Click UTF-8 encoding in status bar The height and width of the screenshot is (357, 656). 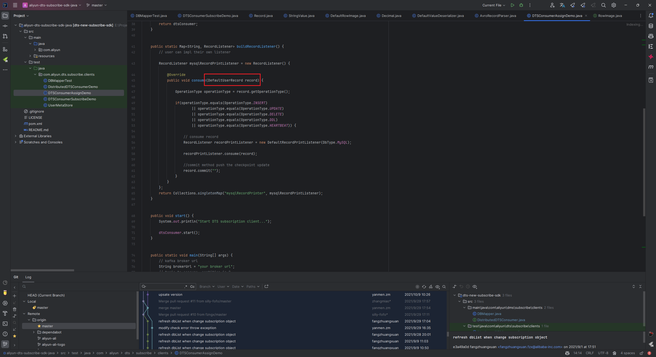click(x=603, y=353)
